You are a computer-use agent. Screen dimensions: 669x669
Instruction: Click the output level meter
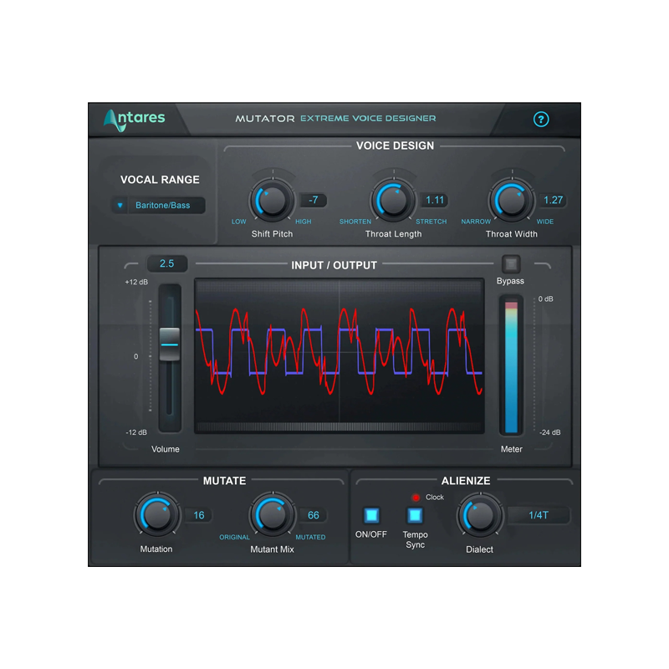pos(511,365)
